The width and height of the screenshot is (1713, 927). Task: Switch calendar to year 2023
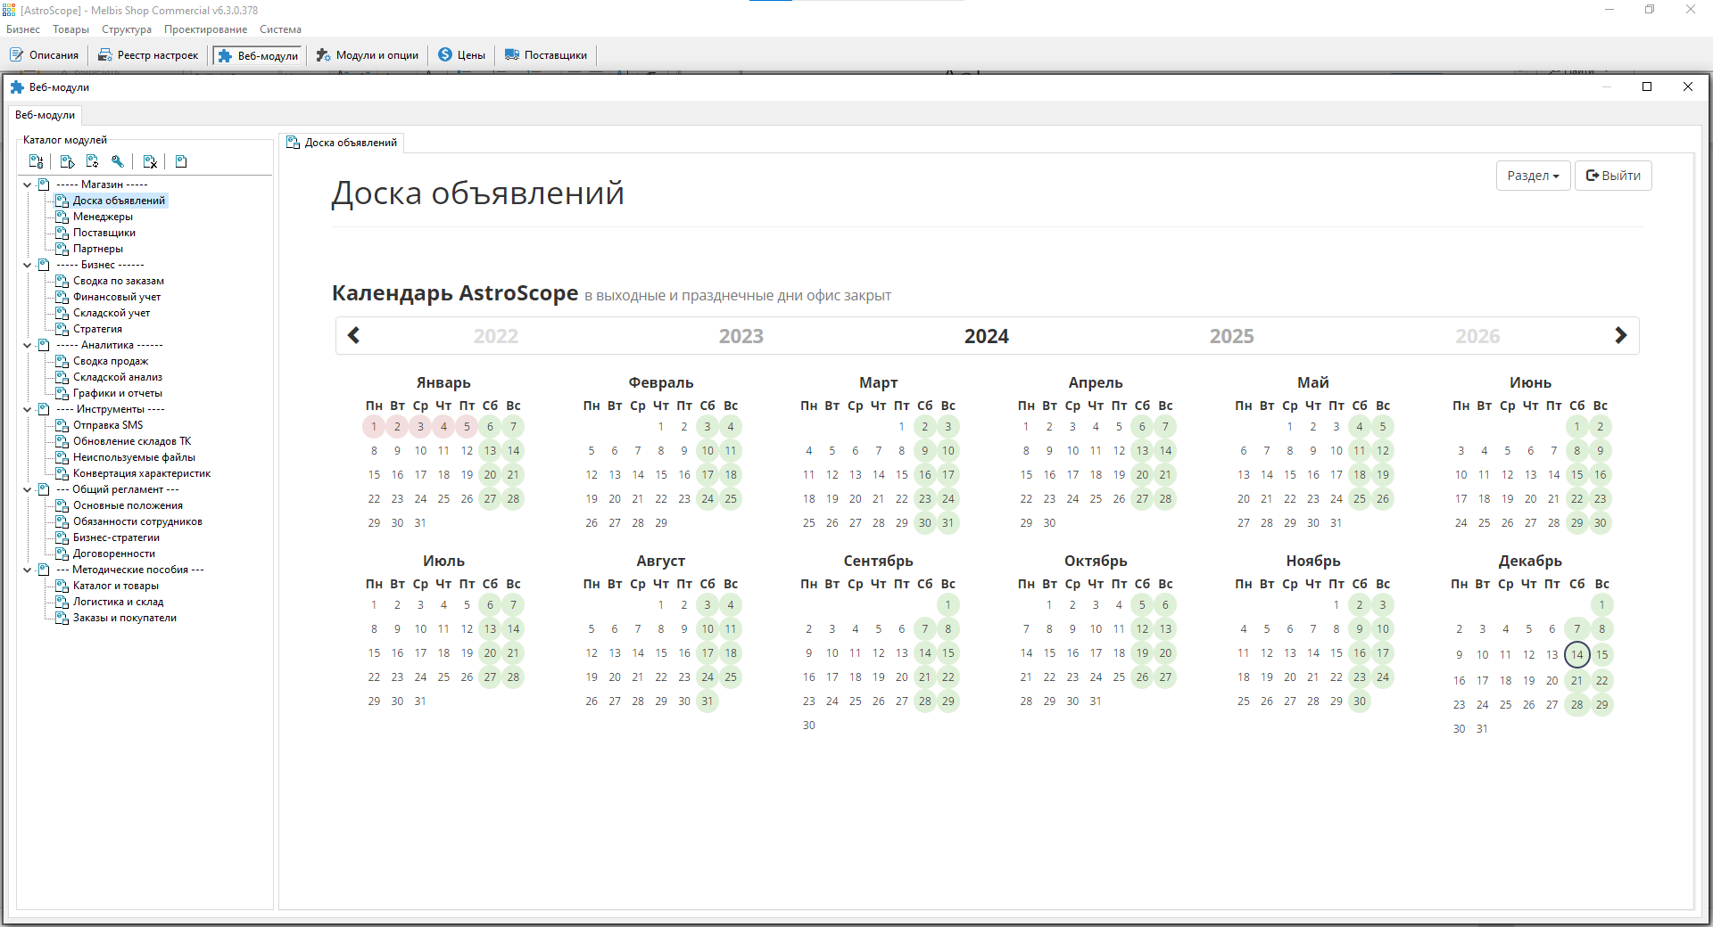click(x=741, y=336)
